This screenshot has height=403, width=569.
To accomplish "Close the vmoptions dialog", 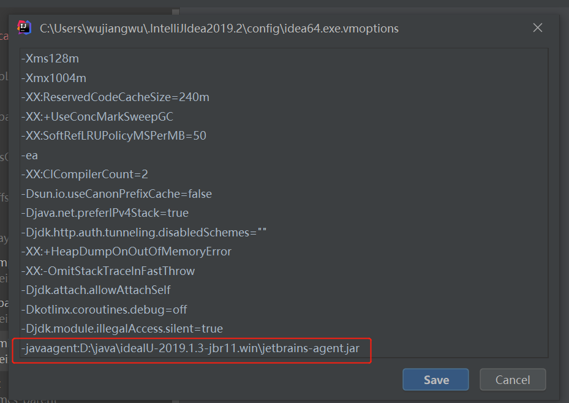I will click(x=537, y=28).
